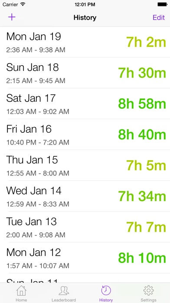Select the Sat Jan 17 entry

85,104
